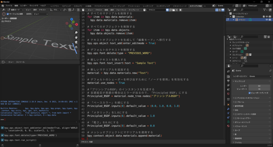Adjust the レンダー samples field showing 64
This screenshot has height=147, width=273.
coord(259,86)
